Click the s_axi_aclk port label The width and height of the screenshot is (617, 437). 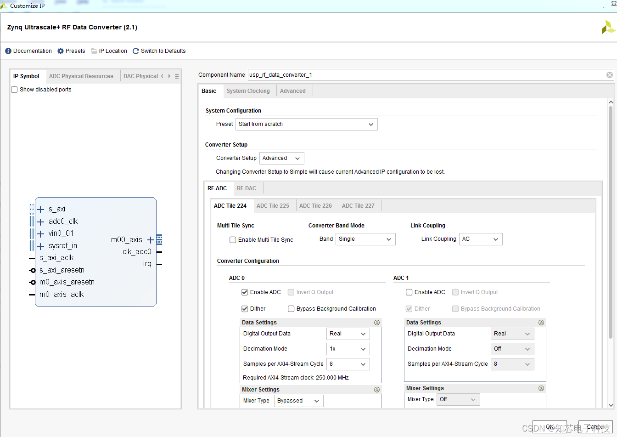click(56, 258)
